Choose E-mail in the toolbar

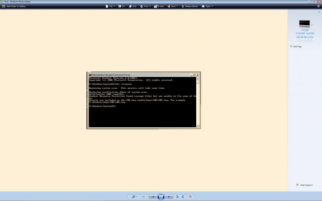(159, 6)
